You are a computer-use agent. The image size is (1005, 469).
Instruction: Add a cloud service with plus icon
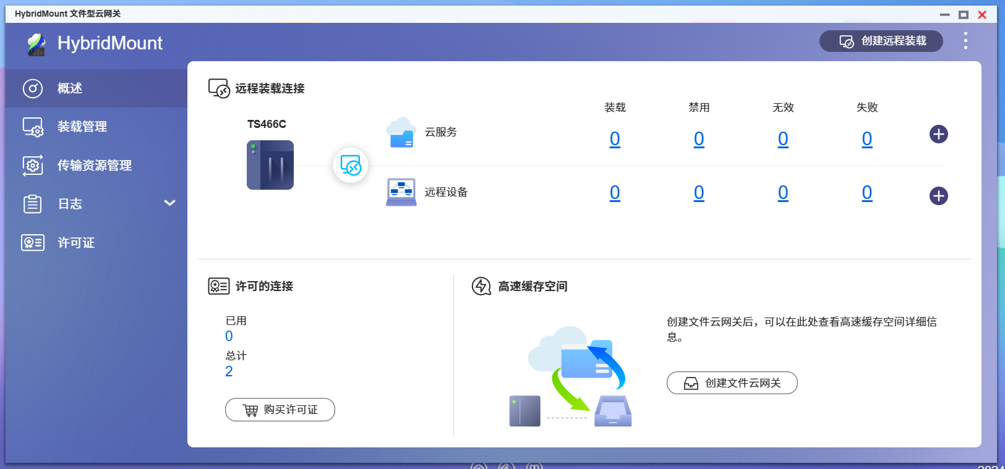938,134
